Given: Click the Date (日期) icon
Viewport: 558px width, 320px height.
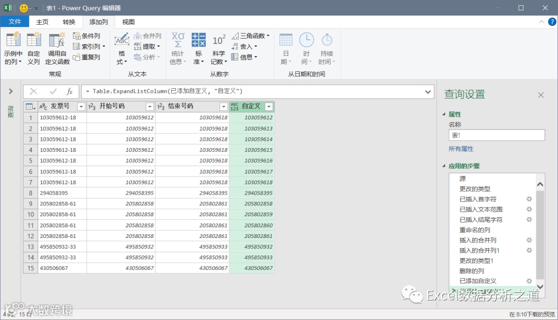Looking at the screenshot, I should tap(286, 39).
